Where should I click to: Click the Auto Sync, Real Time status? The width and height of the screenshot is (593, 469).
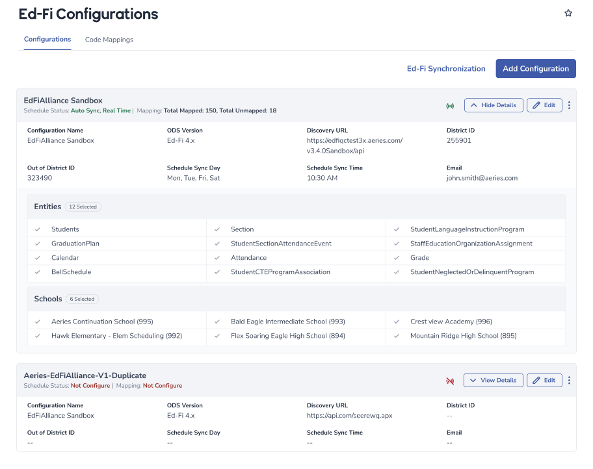[x=101, y=110]
